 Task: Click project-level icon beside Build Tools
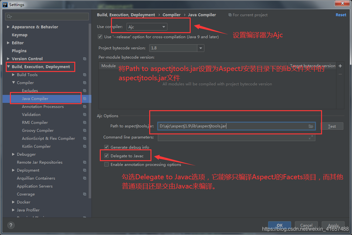point(84,75)
